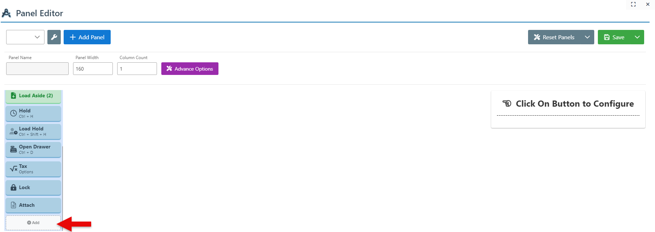Focus the Panel Width input field
The width and height of the screenshot is (655, 232).
[93, 69]
